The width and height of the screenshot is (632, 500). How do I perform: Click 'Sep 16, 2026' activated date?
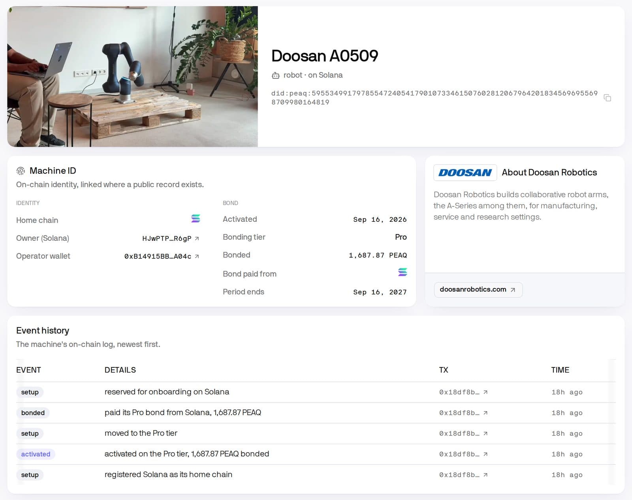point(380,219)
